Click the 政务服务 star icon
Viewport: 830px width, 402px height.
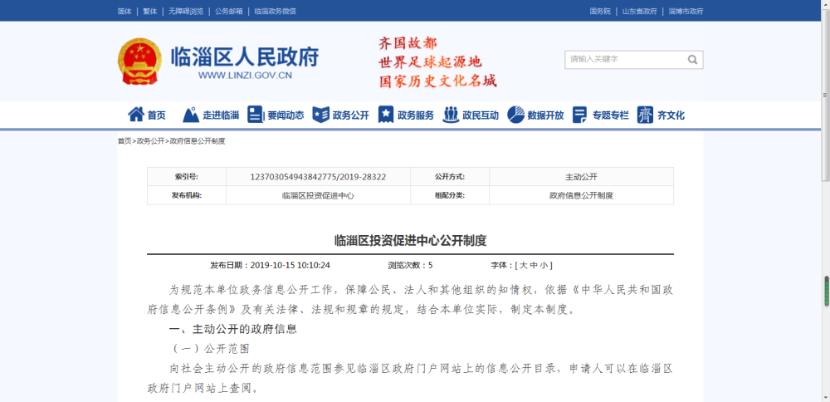tap(386, 115)
